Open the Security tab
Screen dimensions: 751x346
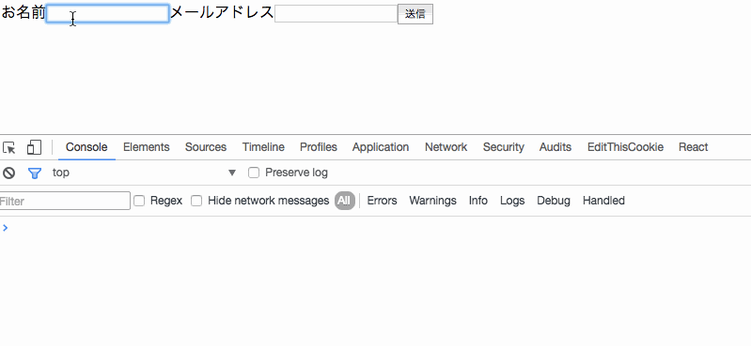point(504,147)
